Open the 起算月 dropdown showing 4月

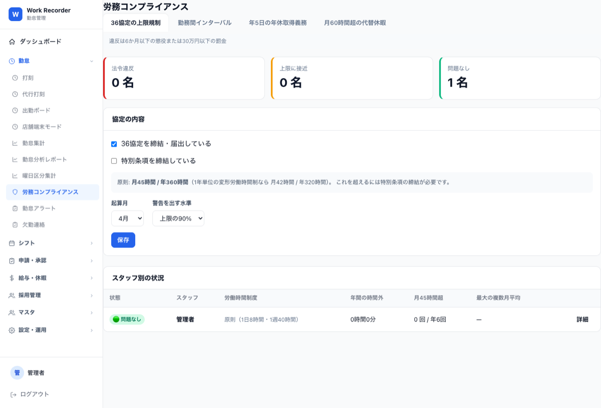(x=127, y=219)
